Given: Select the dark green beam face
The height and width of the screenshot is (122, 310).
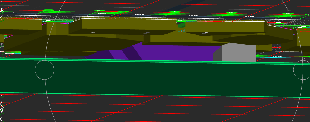Looking at the screenshot, I should coord(155,79).
